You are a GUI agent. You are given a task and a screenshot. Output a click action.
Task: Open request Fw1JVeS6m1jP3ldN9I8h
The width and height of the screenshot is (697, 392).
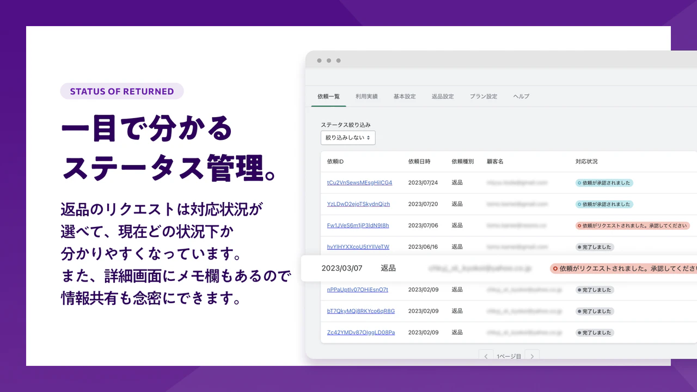358,225
